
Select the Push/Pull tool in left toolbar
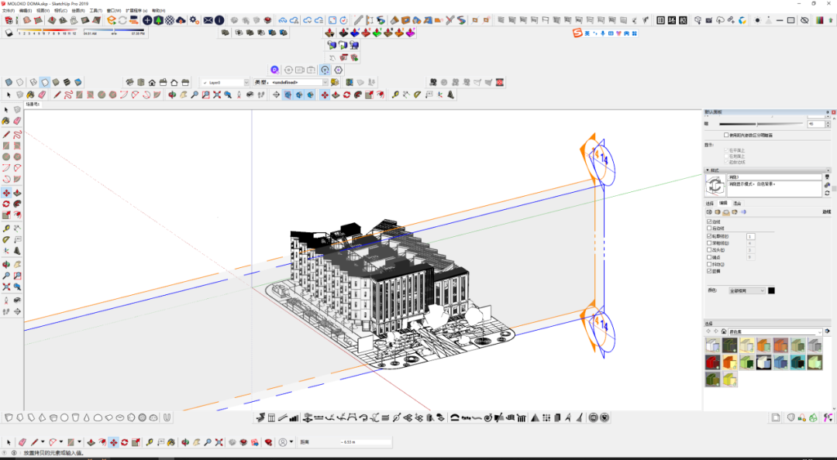(17, 193)
